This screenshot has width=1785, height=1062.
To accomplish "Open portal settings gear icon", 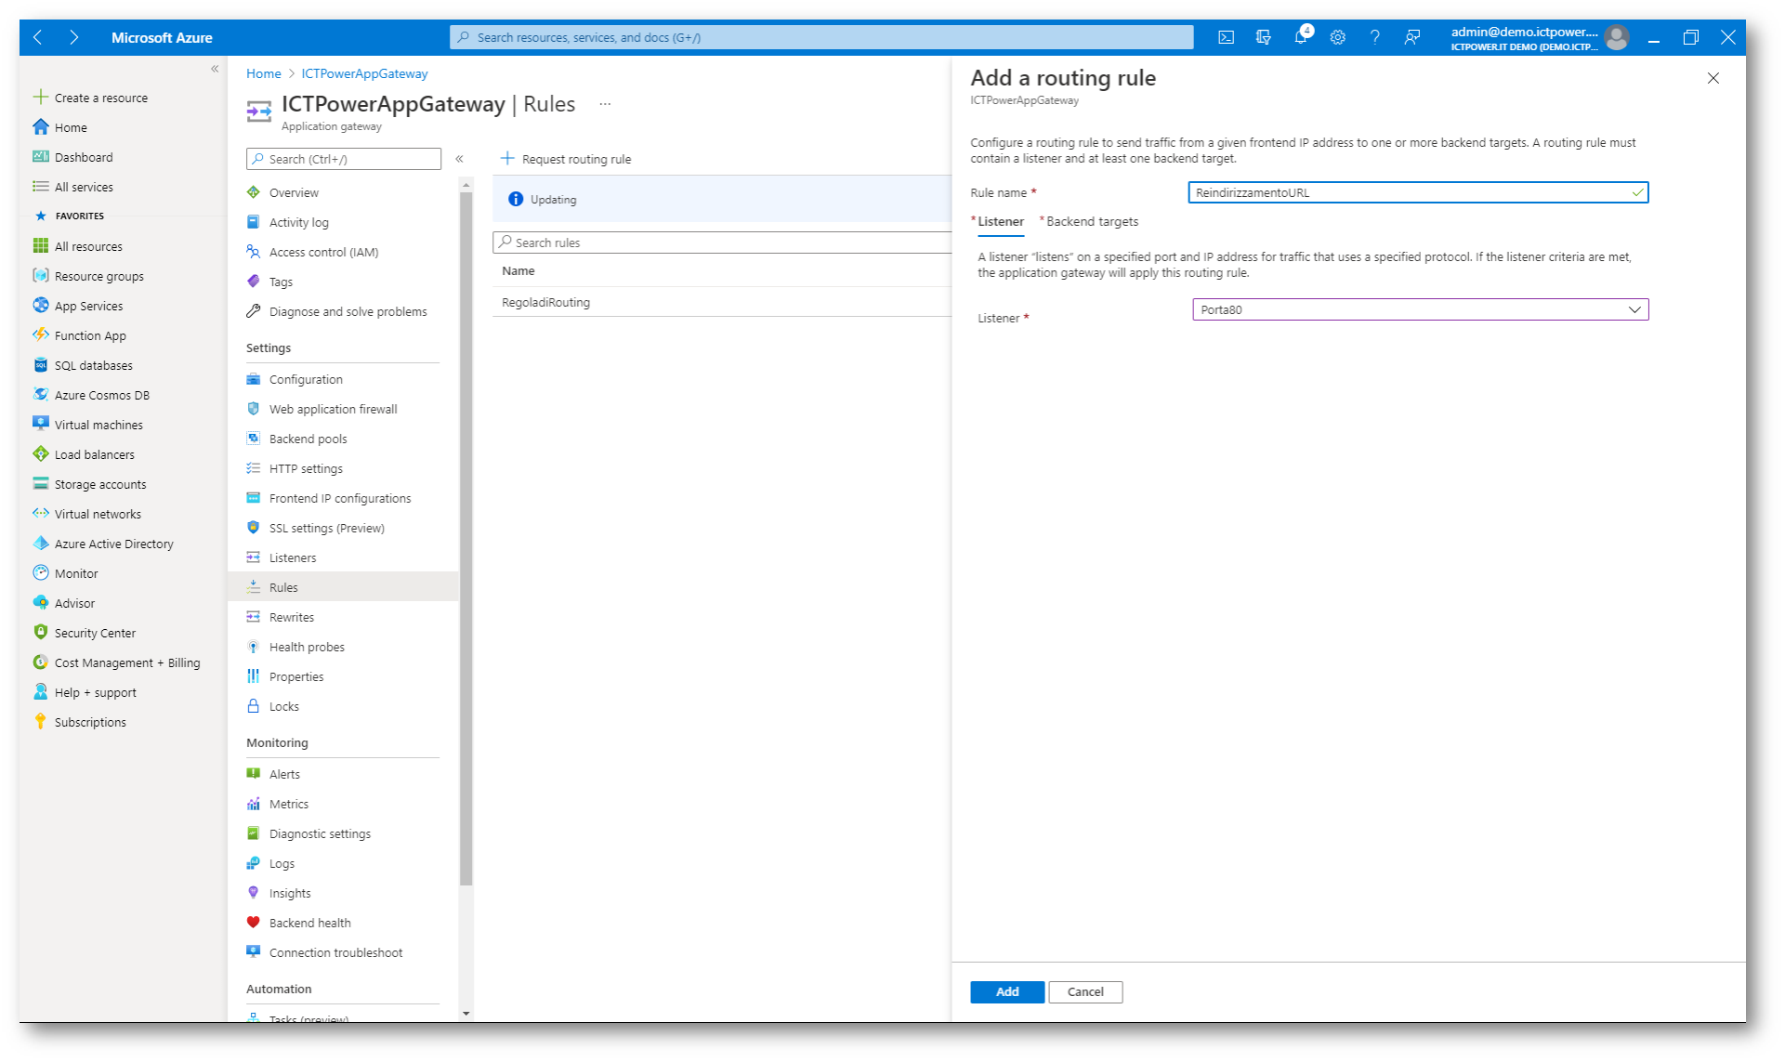I will 1337,37.
